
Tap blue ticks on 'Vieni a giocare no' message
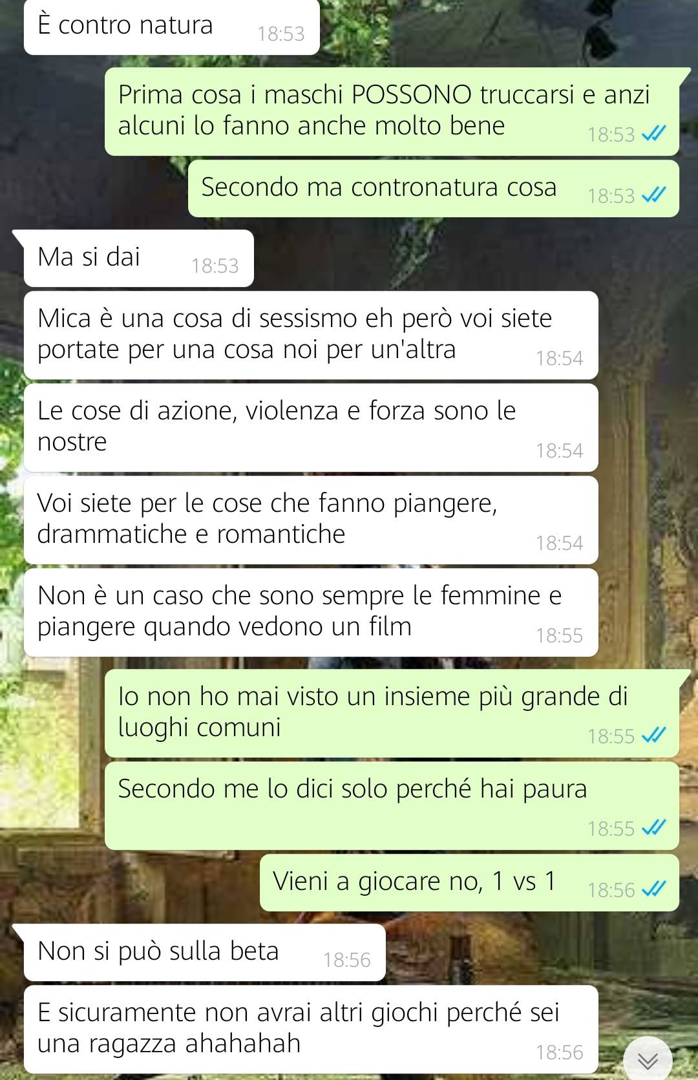coord(653,889)
